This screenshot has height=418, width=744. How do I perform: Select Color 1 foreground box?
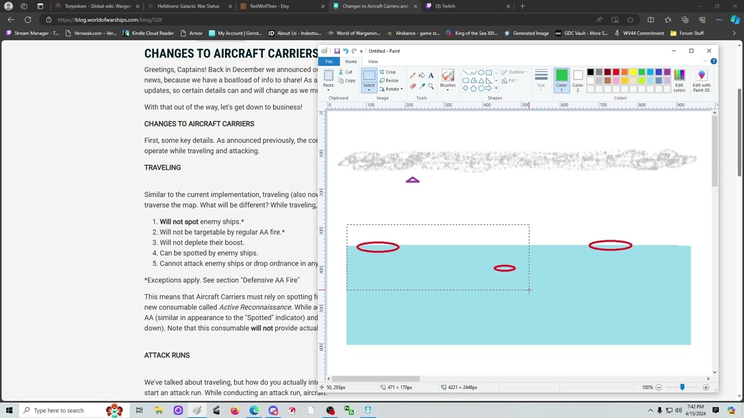[x=561, y=80]
